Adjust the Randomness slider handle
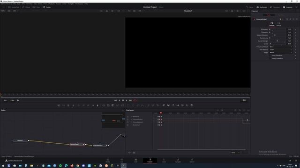Image resolution: width=300 pixels, height=168 pixels. point(270,38)
